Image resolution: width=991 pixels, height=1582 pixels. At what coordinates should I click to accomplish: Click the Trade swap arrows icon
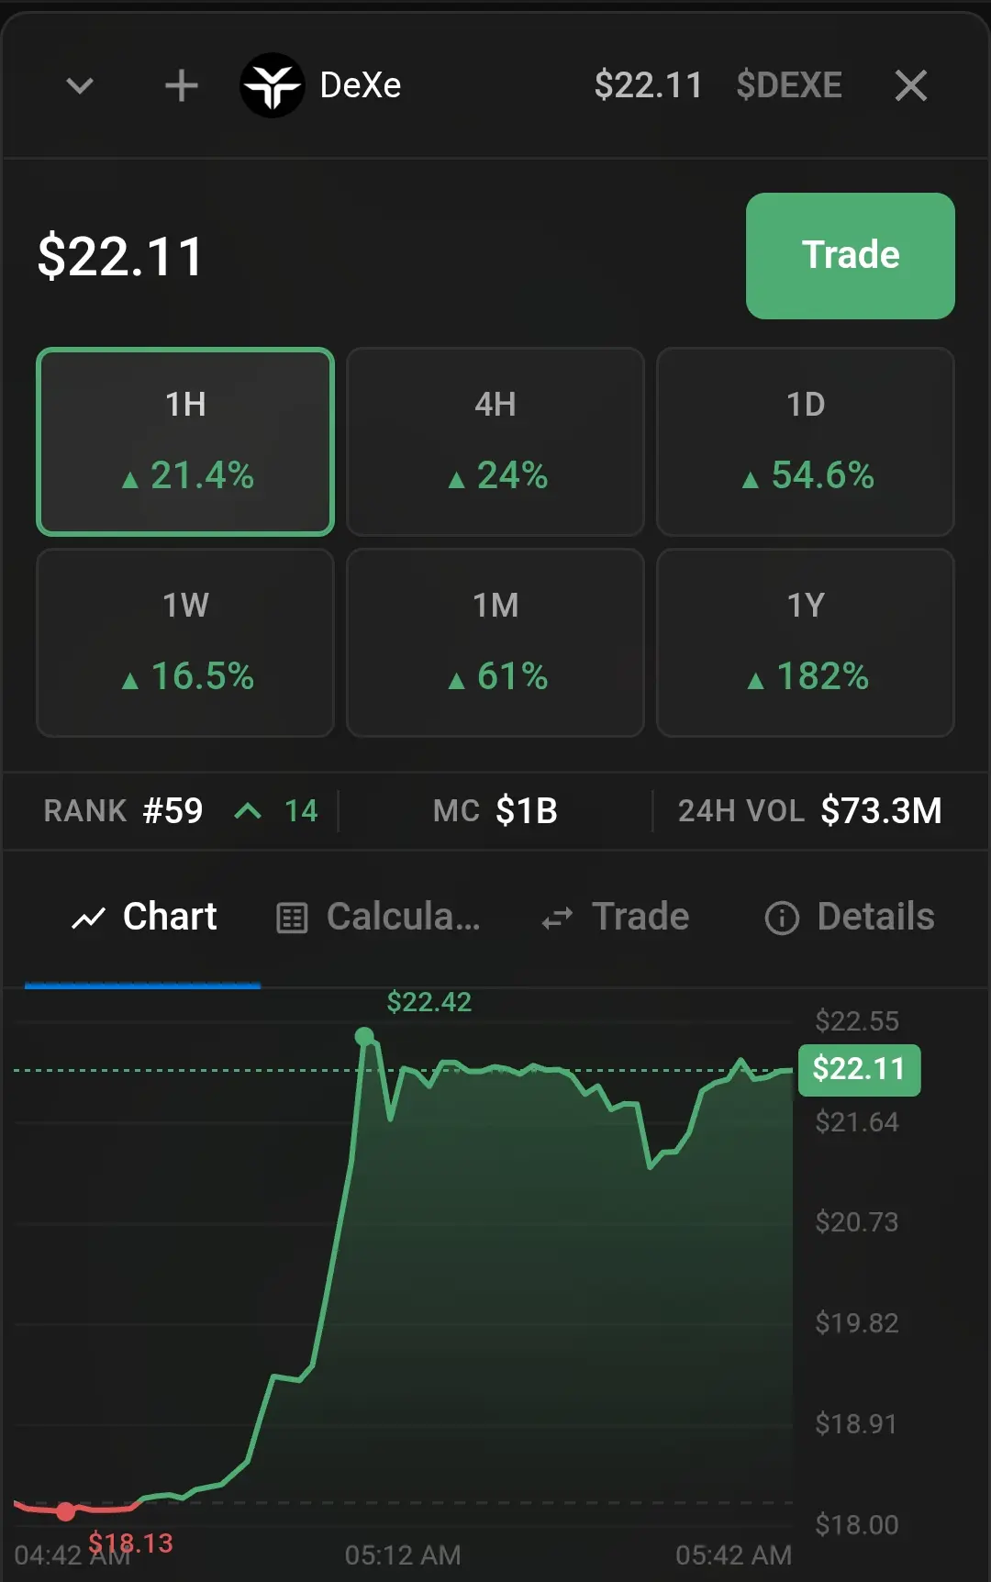[557, 918]
